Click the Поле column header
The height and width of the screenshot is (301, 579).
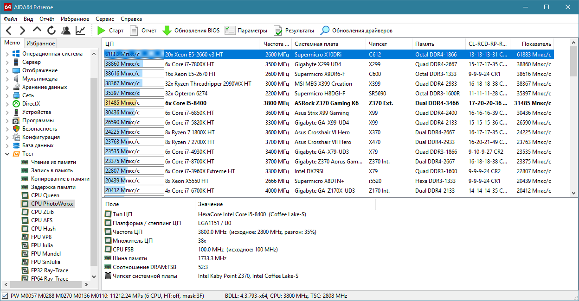(148, 204)
